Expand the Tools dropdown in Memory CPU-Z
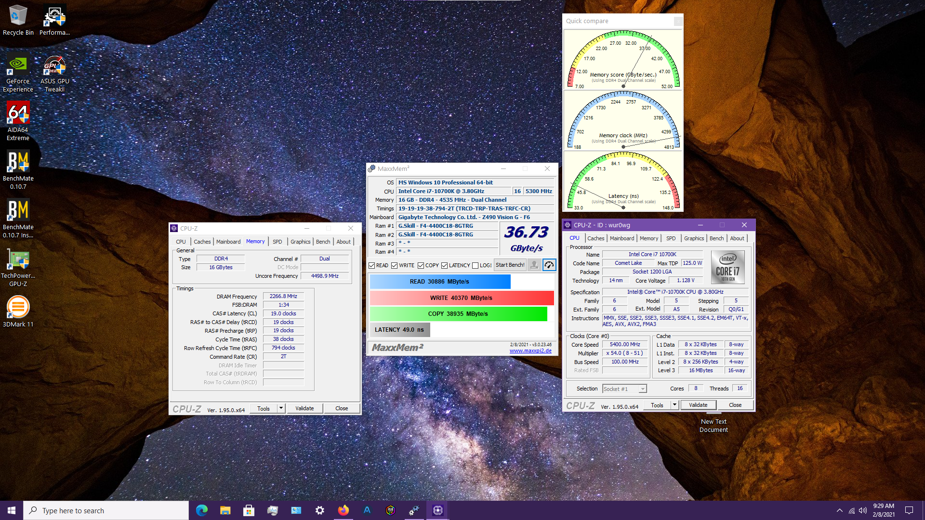Screen dimensions: 925x520 281,408
